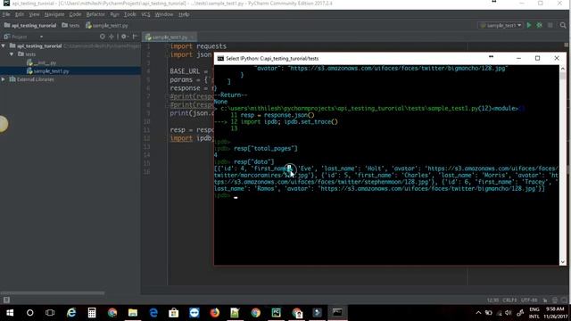The height and width of the screenshot is (321, 571).
Task: Open the Window menu
Action: (x=164, y=14)
